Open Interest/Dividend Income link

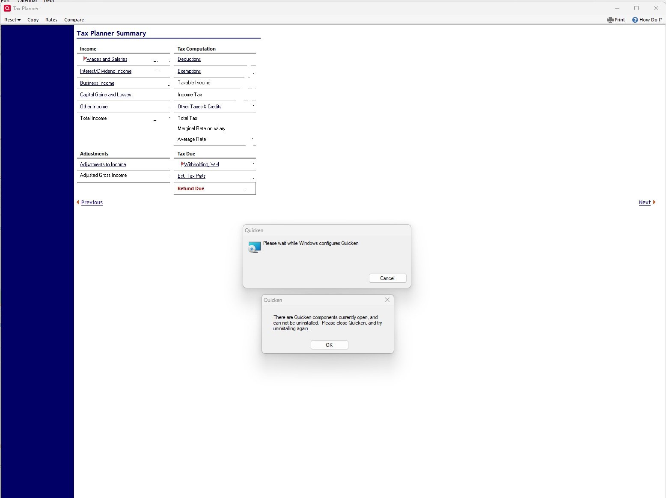point(106,71)
